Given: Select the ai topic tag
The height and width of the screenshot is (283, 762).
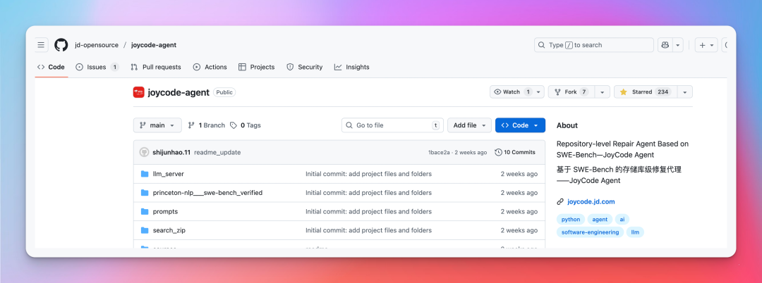Looking at the screenshot, I should click(x=622, y=219).
